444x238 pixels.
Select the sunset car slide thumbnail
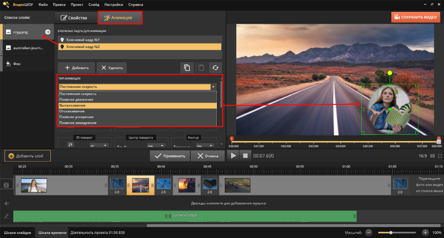point(187,185)
